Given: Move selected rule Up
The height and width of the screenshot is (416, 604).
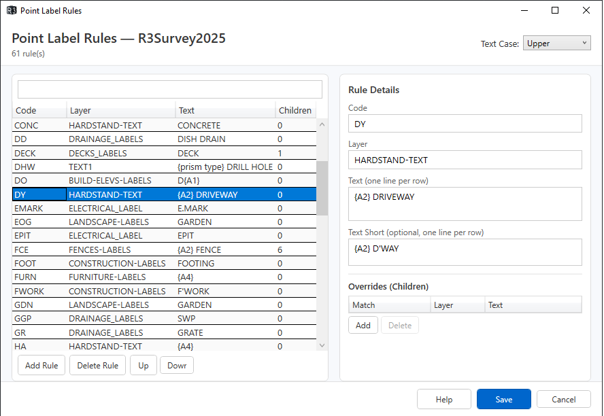Looking at the screenshot, I should (144, 365).
